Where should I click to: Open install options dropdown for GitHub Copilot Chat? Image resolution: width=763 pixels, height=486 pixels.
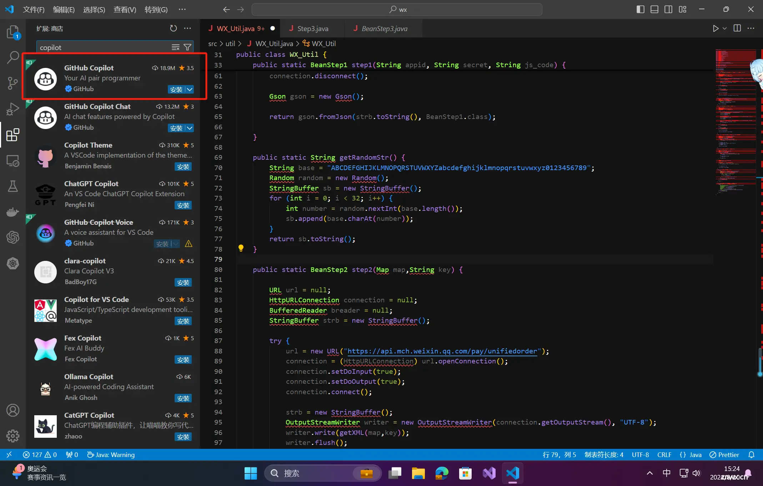click(190, 128)
